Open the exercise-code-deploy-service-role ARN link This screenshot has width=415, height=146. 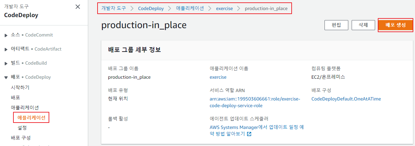255,102
